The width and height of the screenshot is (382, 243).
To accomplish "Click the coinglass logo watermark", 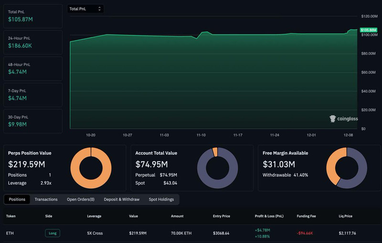I will point(343,119).
